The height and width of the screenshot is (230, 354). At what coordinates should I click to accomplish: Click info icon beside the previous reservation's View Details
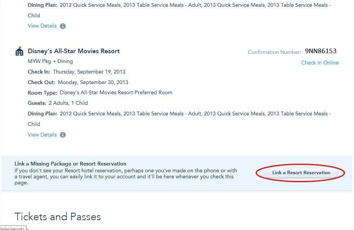63,26
